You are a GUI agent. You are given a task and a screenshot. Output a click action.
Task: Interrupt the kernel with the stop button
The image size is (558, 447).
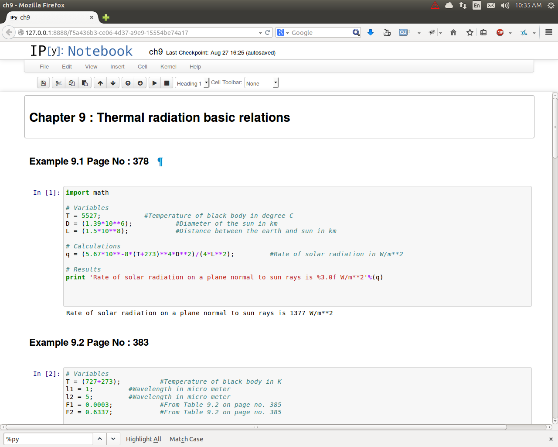coord(167,83)
